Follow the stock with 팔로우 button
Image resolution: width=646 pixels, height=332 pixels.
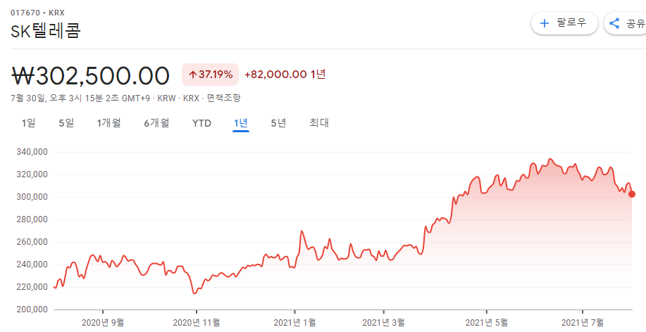[564, 23]
